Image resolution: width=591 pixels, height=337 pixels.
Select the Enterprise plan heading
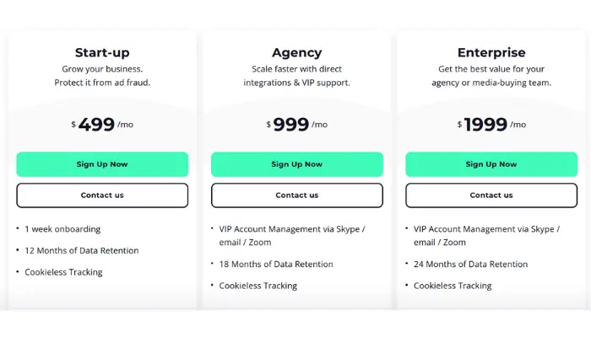491,52
